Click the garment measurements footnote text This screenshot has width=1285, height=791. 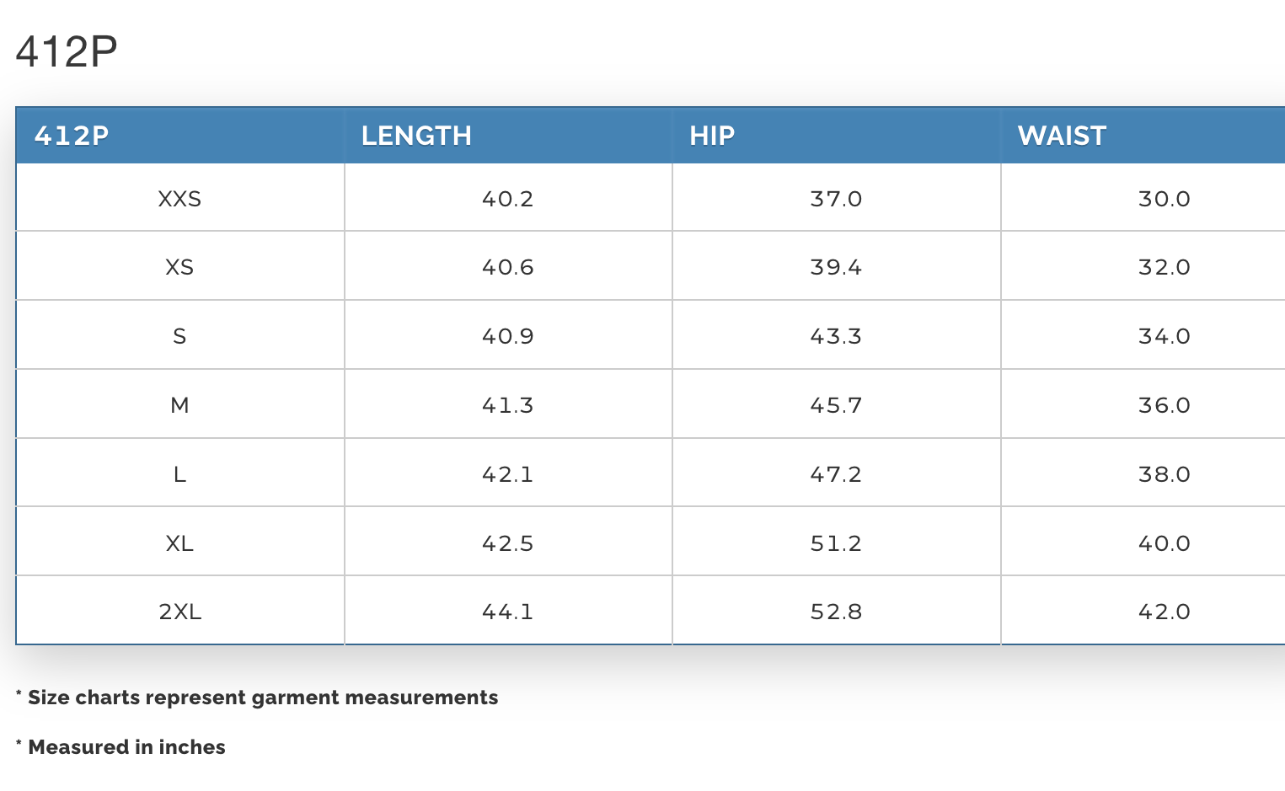pyautogui.click(x=262, y=697)
